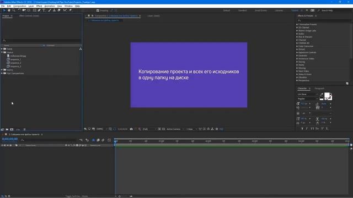Screen dimensions: 353x198
Task: Select the Rotation tool
Action: coord(19,10)
